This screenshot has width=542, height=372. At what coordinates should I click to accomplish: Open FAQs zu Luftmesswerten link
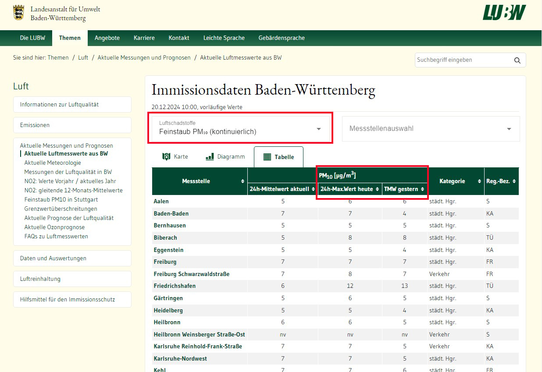[56, 236]
